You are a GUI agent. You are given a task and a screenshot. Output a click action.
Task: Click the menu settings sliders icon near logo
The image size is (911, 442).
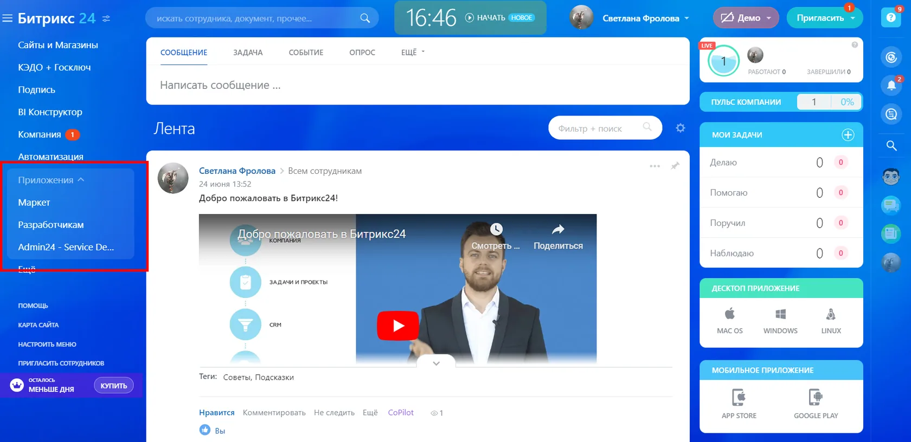tap(106, 18)
